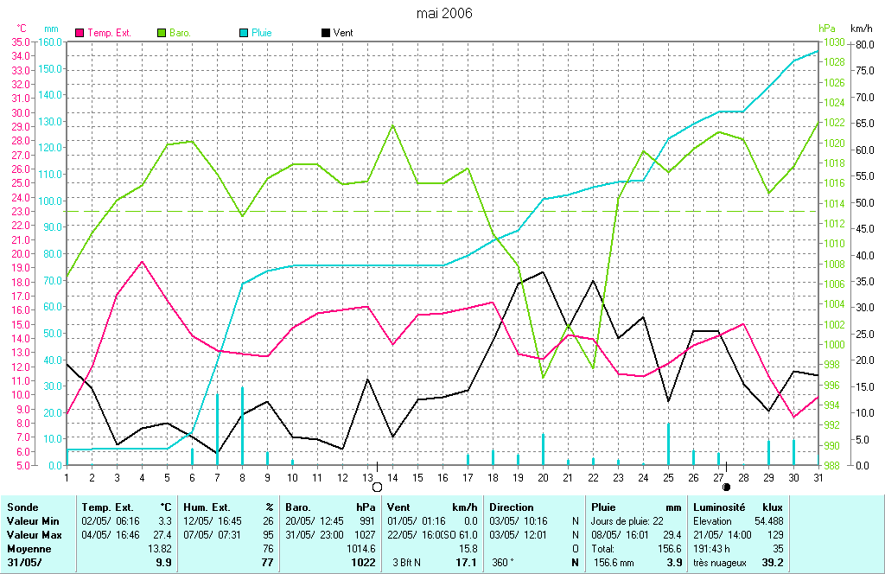
Task: Click day 1 on the x-axis
Action: click(67, 477)
